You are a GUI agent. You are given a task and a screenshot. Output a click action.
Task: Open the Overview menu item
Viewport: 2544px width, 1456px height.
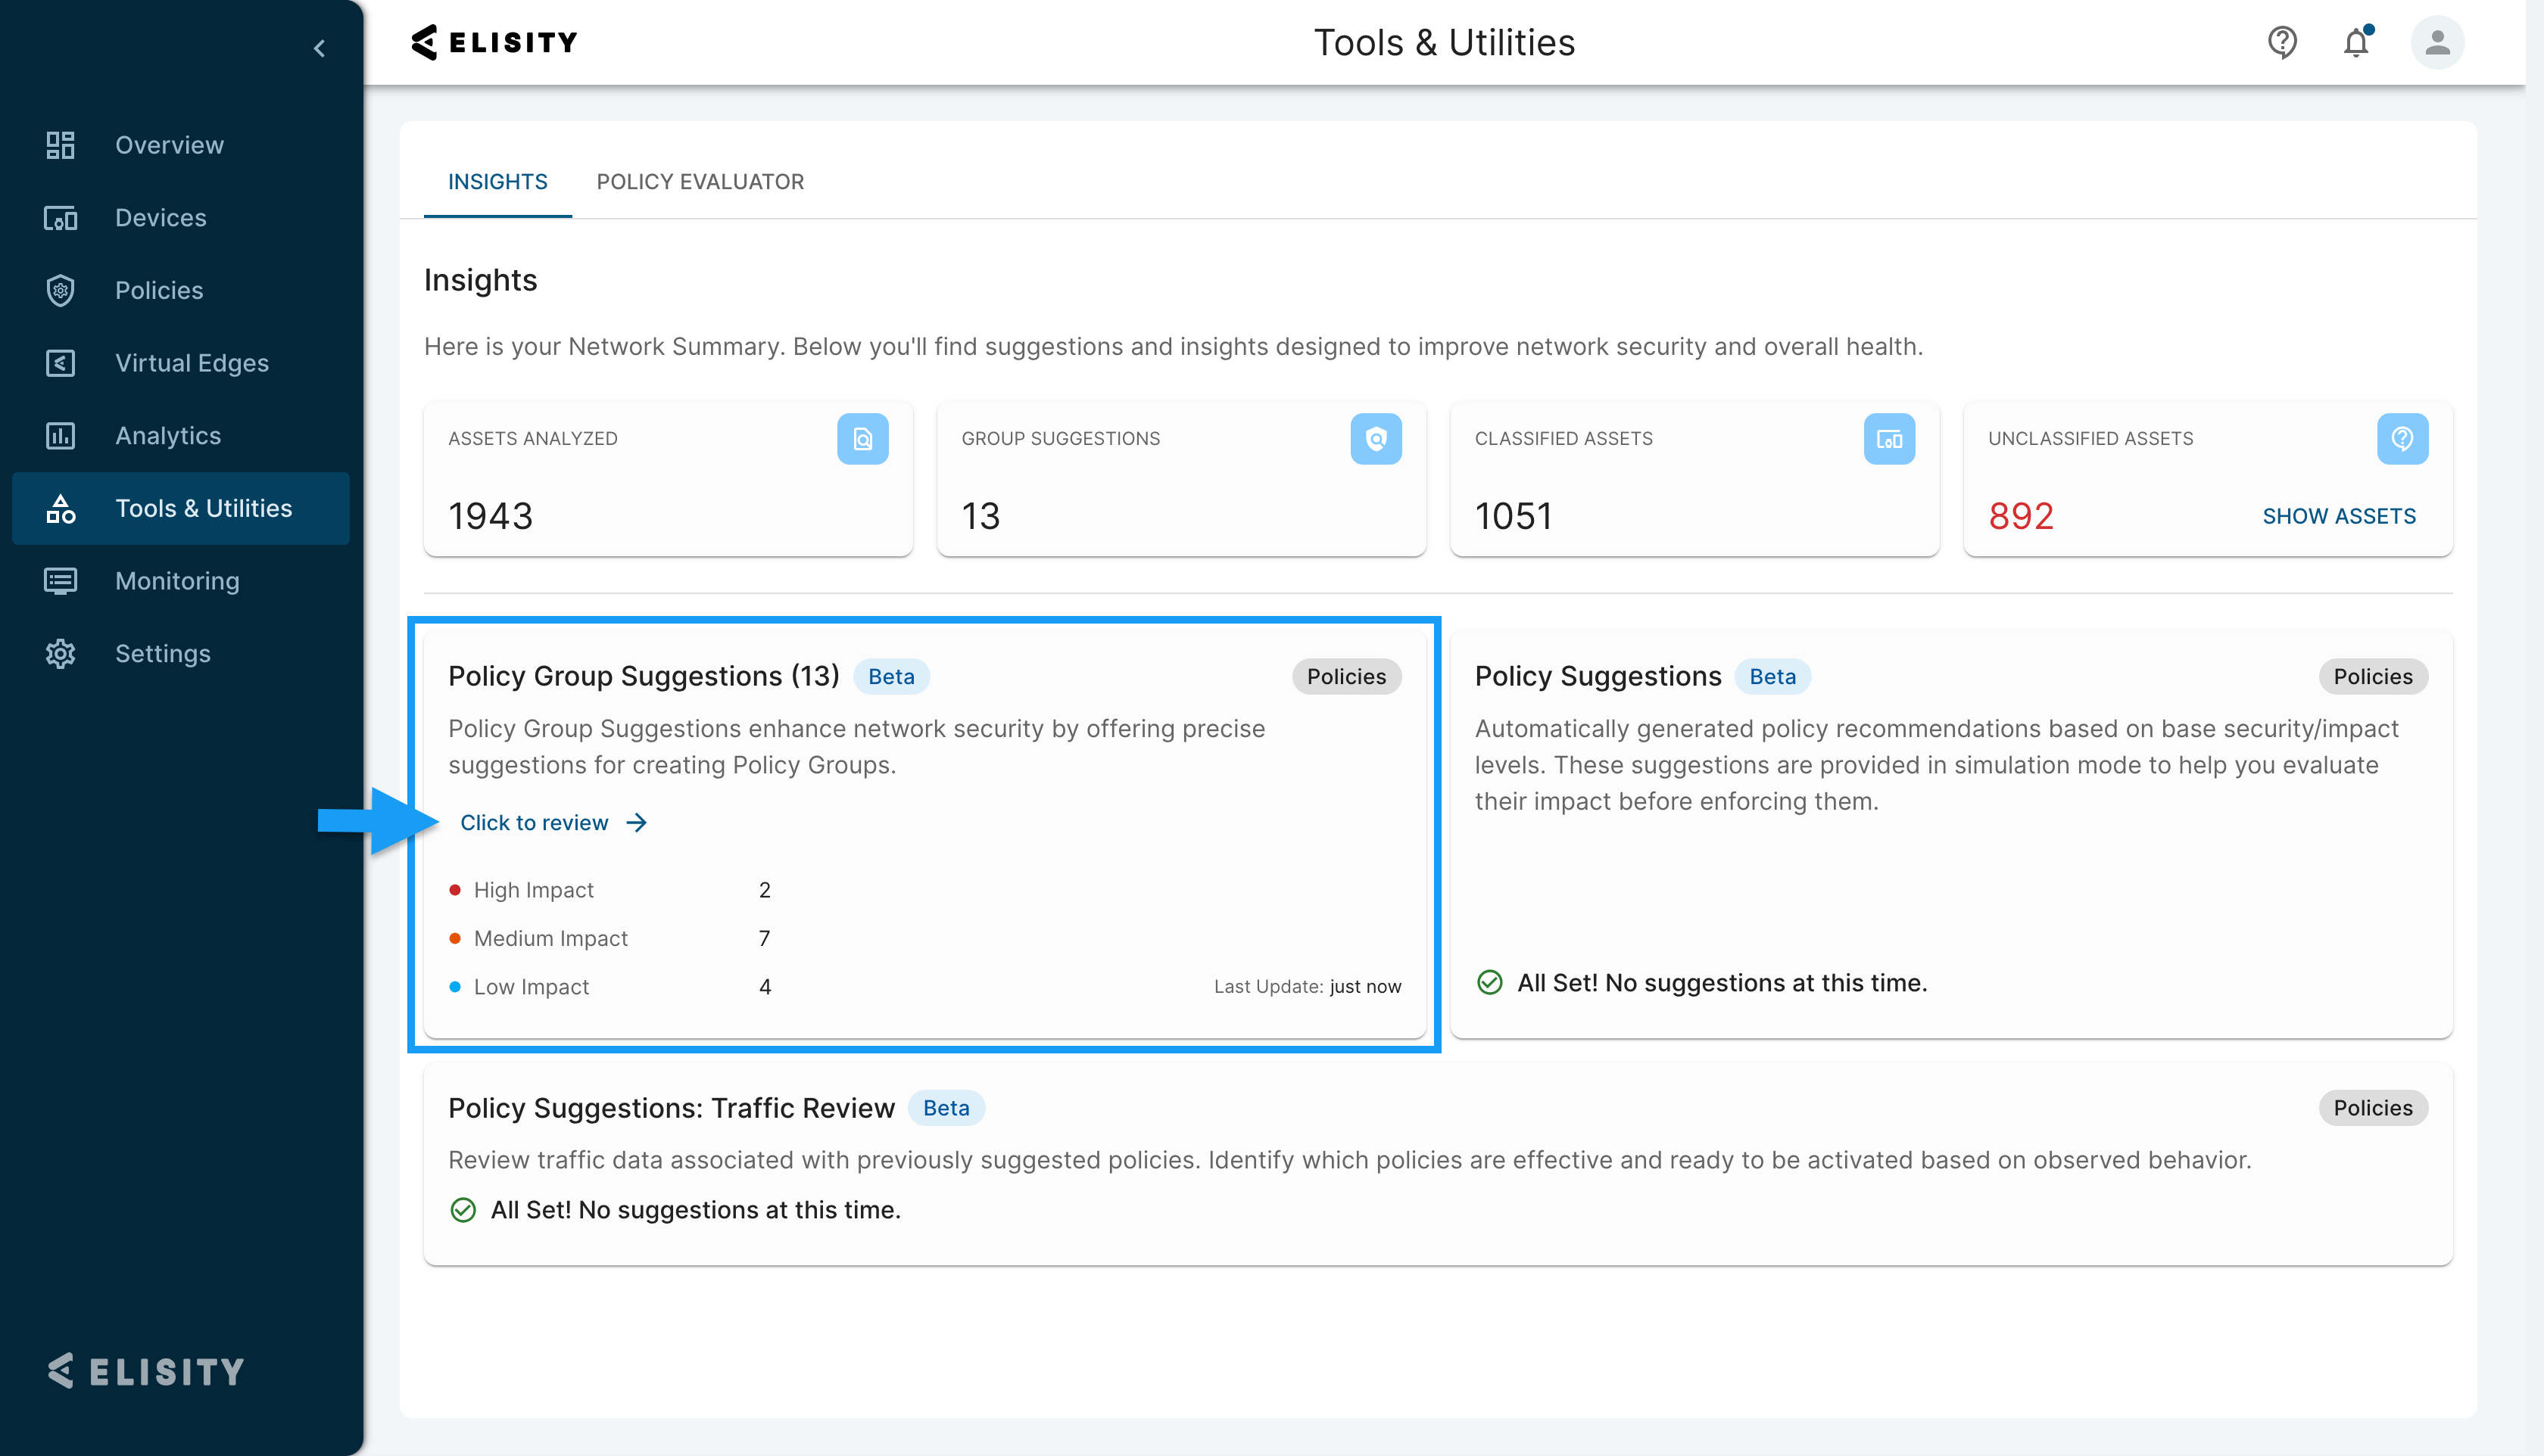coord(180,145)
